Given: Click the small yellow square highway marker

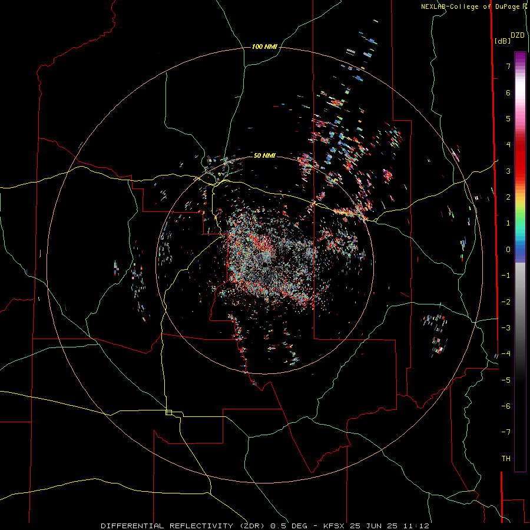Looking at the screenshot, I should click(x=168, y=412).
